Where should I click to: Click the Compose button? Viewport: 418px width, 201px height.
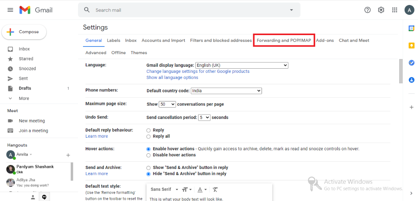coord(24,32)
